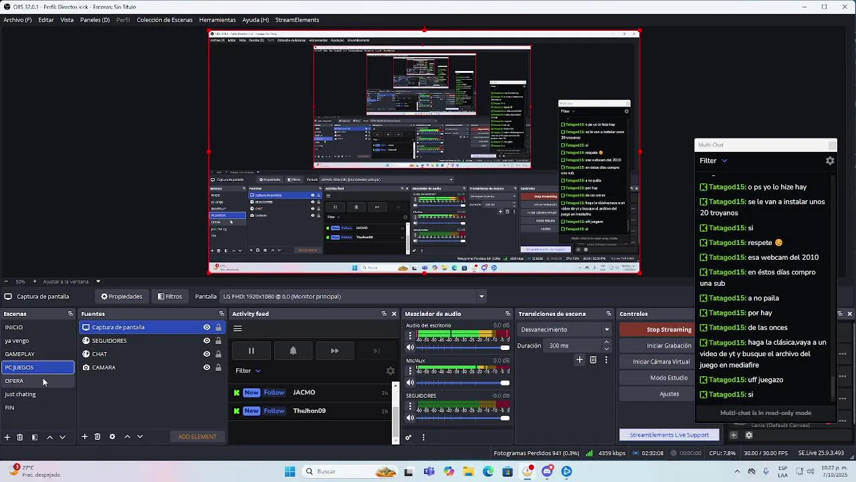Move source up in Fuentes list
Viewport: 856px width, 482px height.
[127, 436]
